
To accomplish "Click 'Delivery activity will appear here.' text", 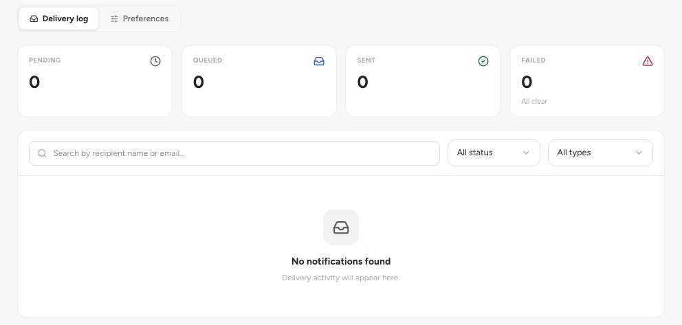I will click(341, 278).
